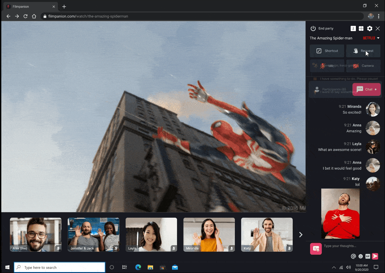Screen dimensions: 385x273
Task: Open party settings gear
Action: (370, 28)
